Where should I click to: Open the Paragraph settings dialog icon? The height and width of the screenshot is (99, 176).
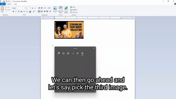point(50,12)
